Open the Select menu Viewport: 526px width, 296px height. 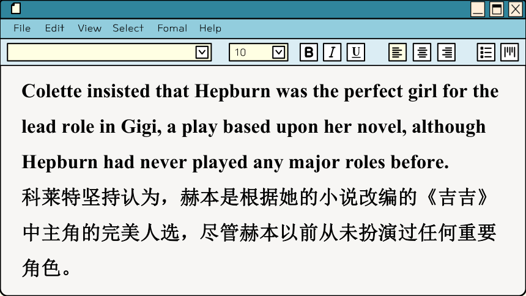pyautogui.click(x=128, y=28)
